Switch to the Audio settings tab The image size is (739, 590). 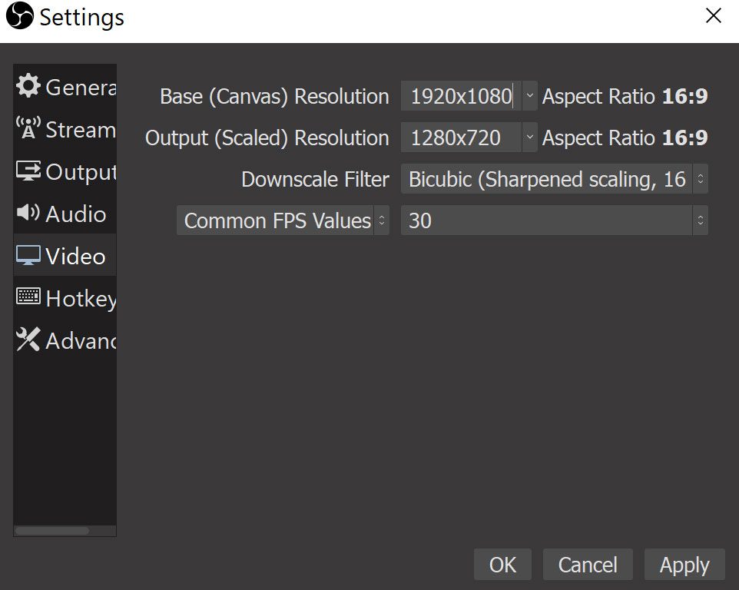point(75,214)
